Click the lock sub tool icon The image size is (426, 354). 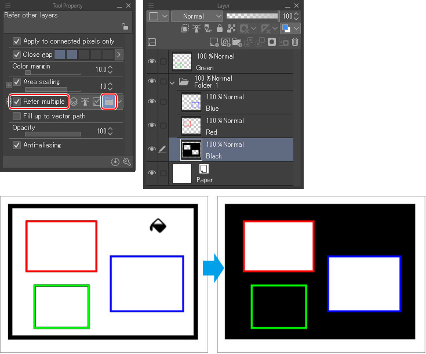point(125,27)
